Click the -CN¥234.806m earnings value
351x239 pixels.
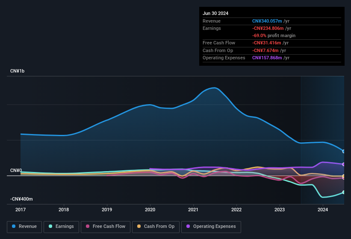point(268,28)
